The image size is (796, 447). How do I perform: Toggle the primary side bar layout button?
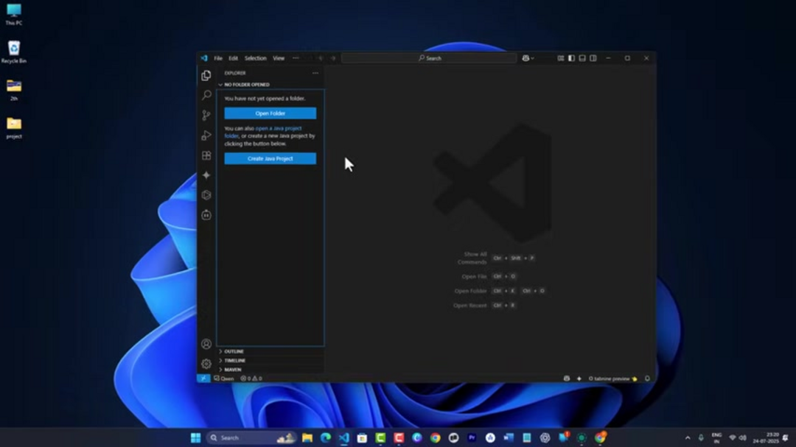point(571,58)
